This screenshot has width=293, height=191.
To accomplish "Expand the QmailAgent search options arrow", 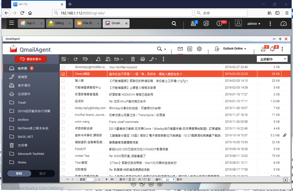I will tap(165, 49).
